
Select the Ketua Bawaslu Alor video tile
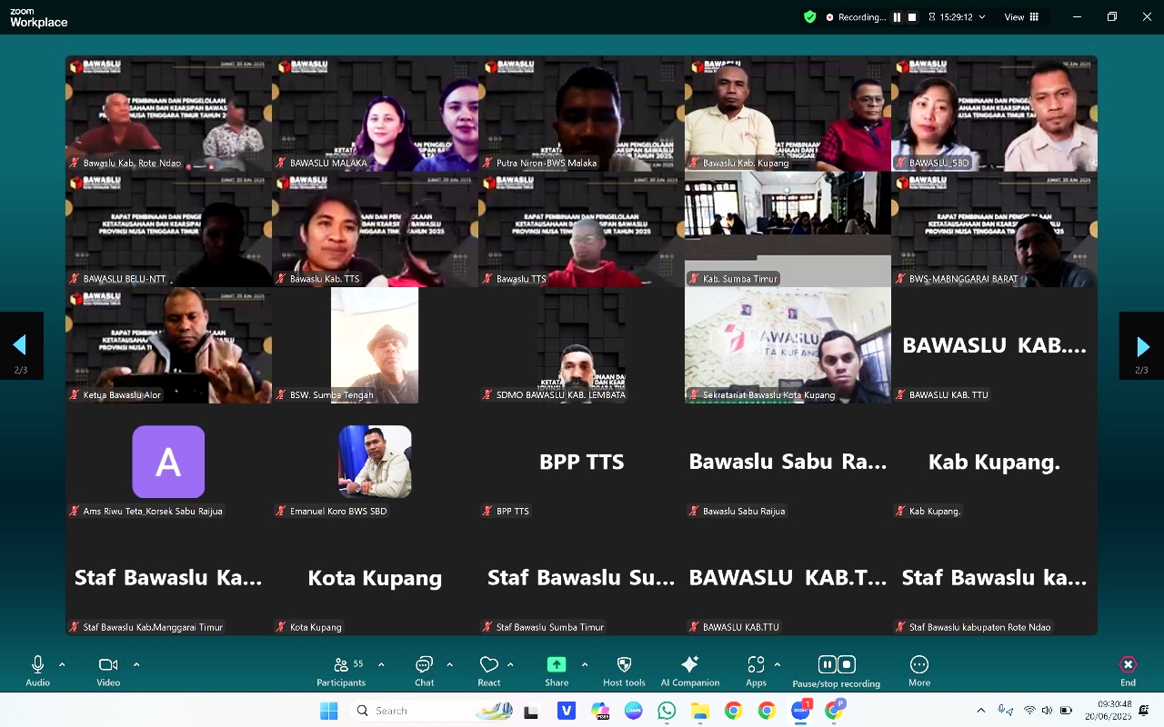point(168,345)
